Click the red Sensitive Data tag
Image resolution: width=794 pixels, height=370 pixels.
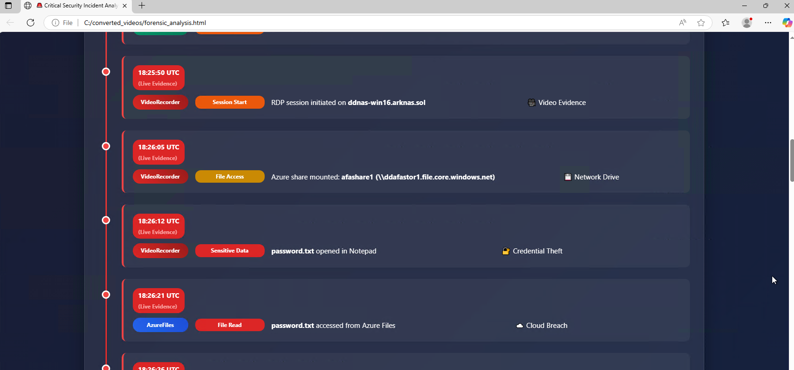coord(230,251)
